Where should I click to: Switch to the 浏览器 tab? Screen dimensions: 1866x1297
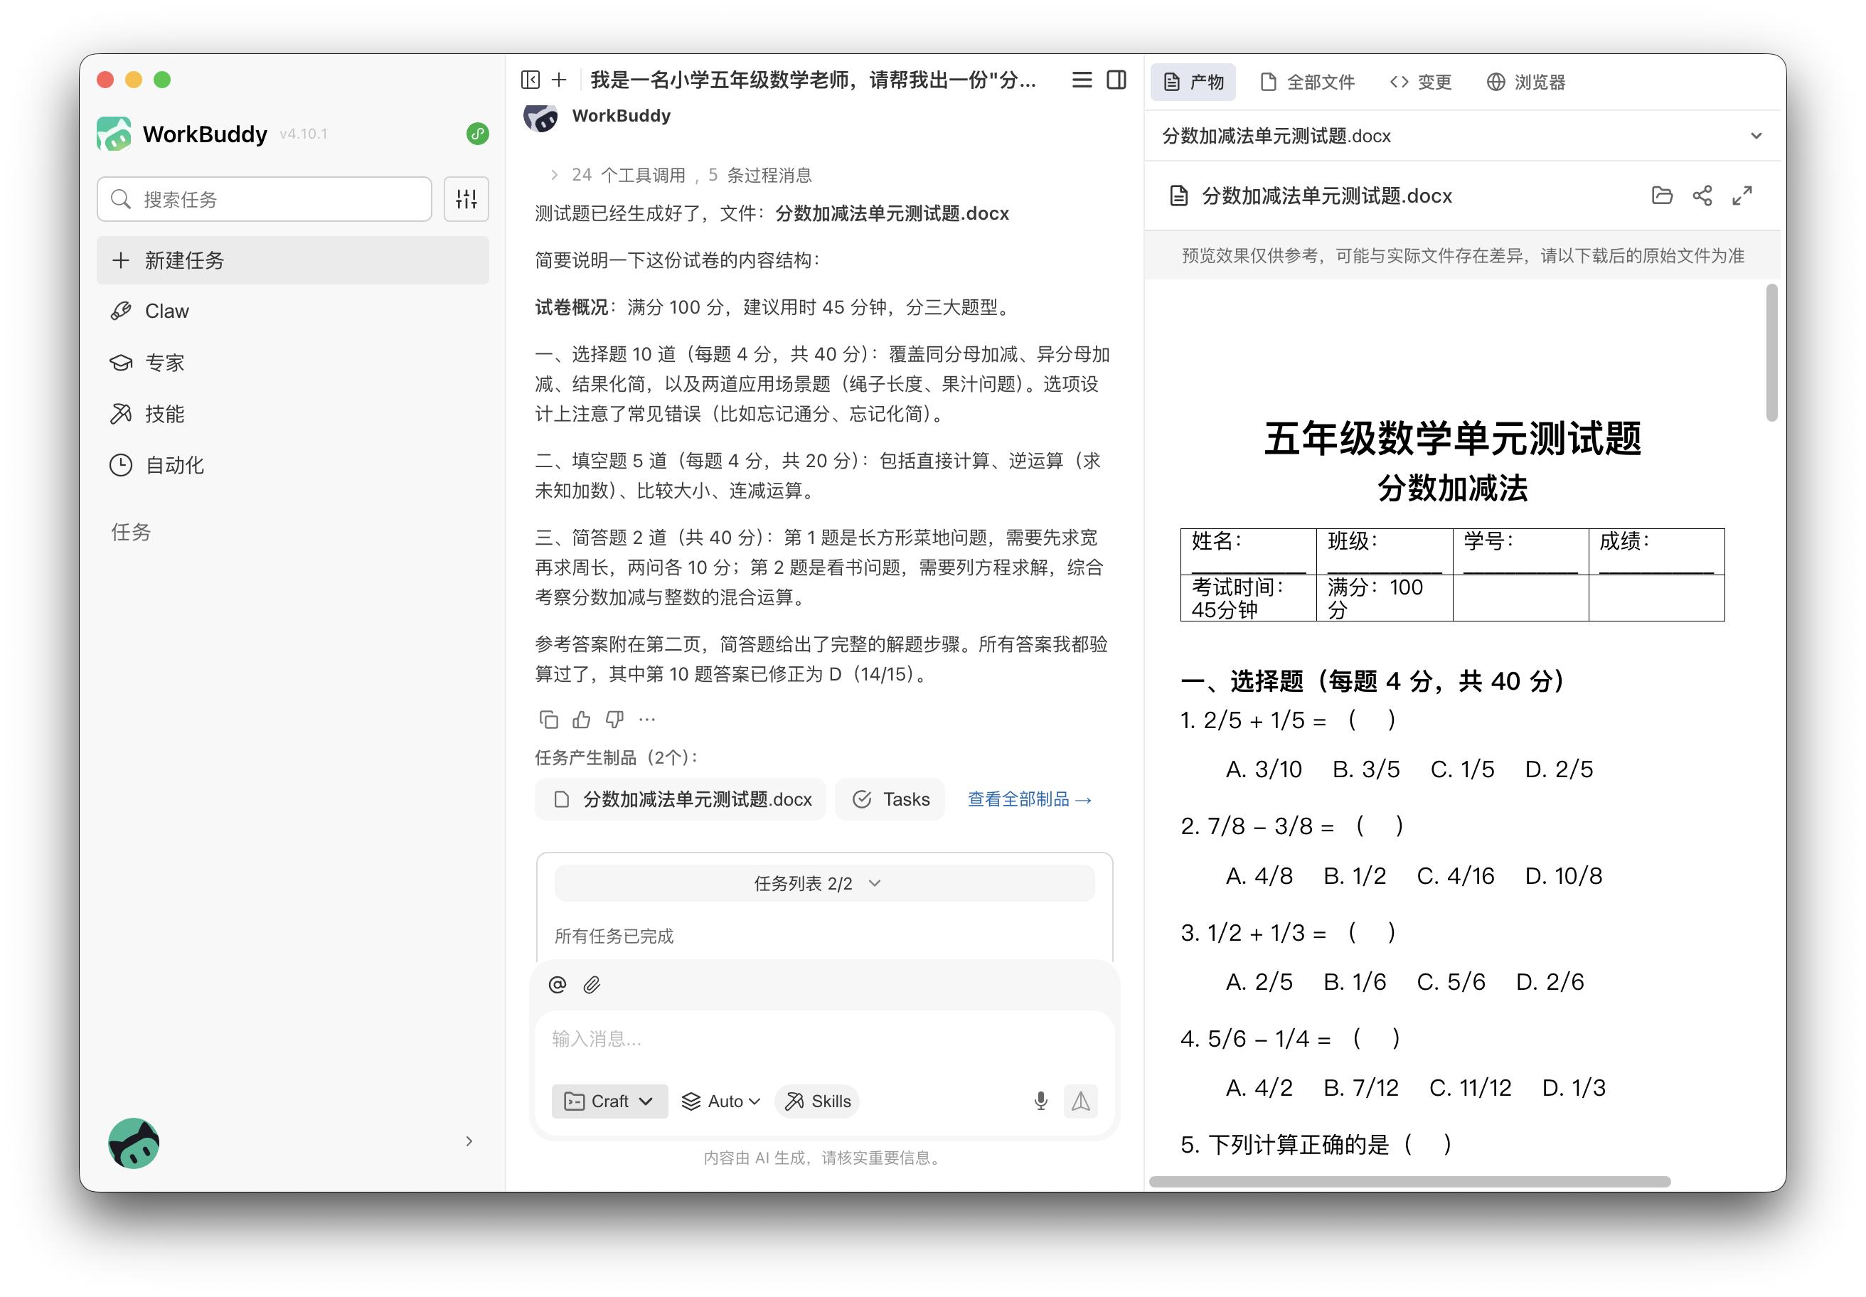pyautogui.click(x=1529, y=81)
